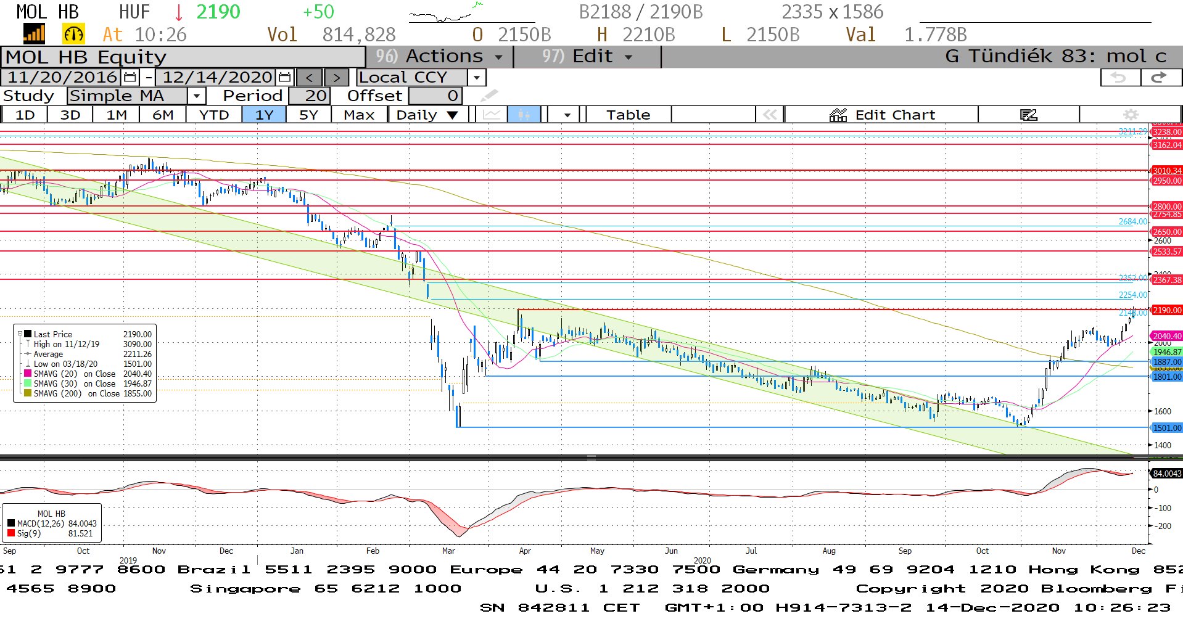Select the 5Y range tab
Image resolution: width=1183 pixels, height=632 pixels.
coord(308,115)
